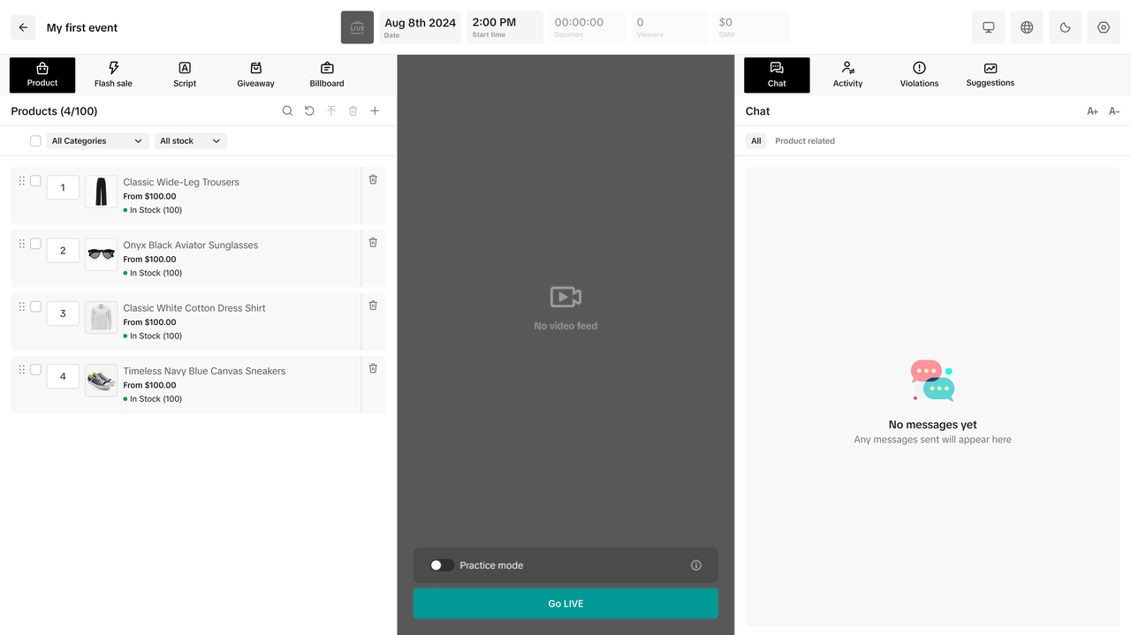Open the All stock dropdown
The width and height of the screenshot is (1131, 635).
(x=191, y=141)
